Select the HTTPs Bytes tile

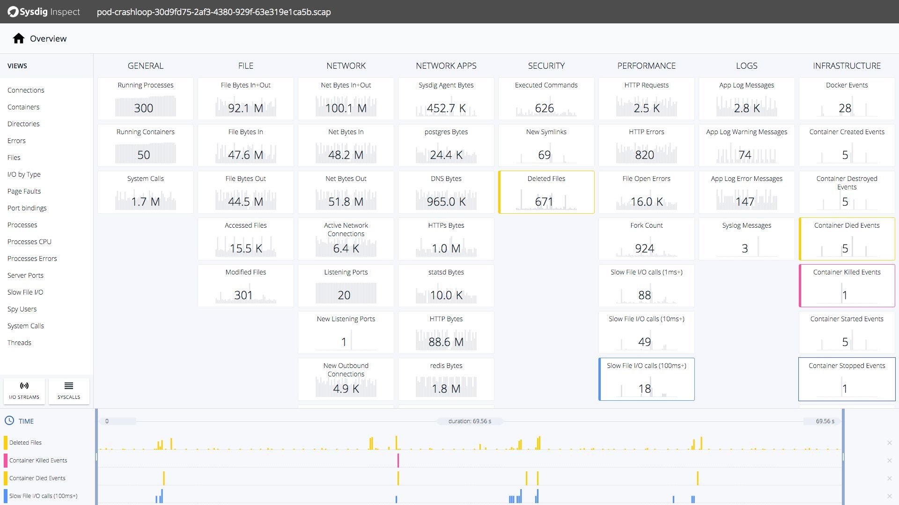[x=446, y=239]
